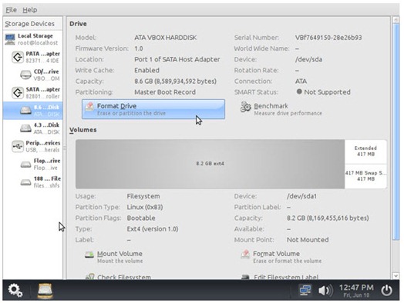
Task: Click the Filesystem usage value
Action: [x=143, y=196]
